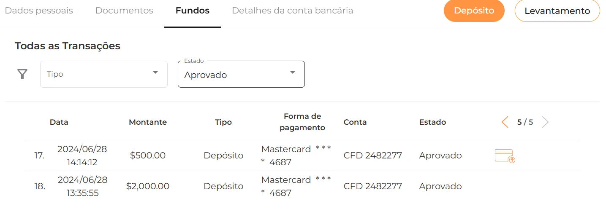Image resolution: width=606 pixels, height=209 pixels.
Task: Click the Montante column header
Action: coord(148,122)
